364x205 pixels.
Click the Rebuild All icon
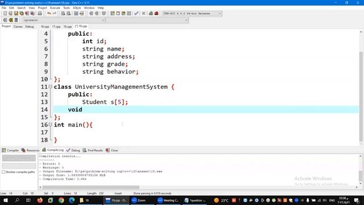(129, 14)
